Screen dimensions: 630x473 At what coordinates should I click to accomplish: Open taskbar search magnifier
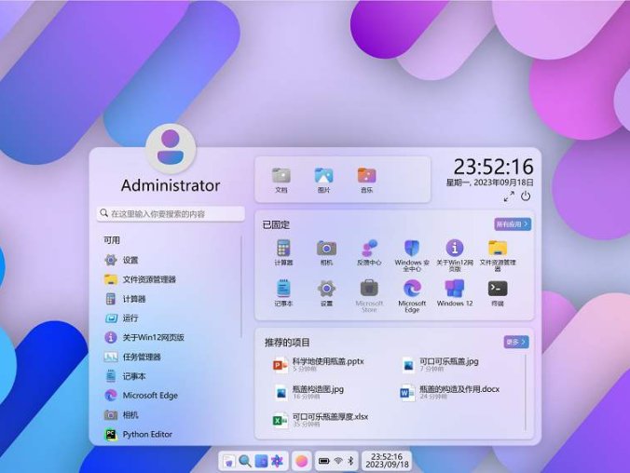coord(245,461)
